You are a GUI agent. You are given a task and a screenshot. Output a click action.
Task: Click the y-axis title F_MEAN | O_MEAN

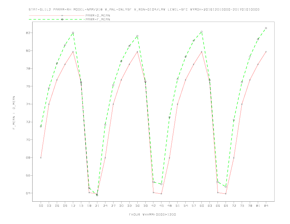pyautogui.click(x=14, y=113)
